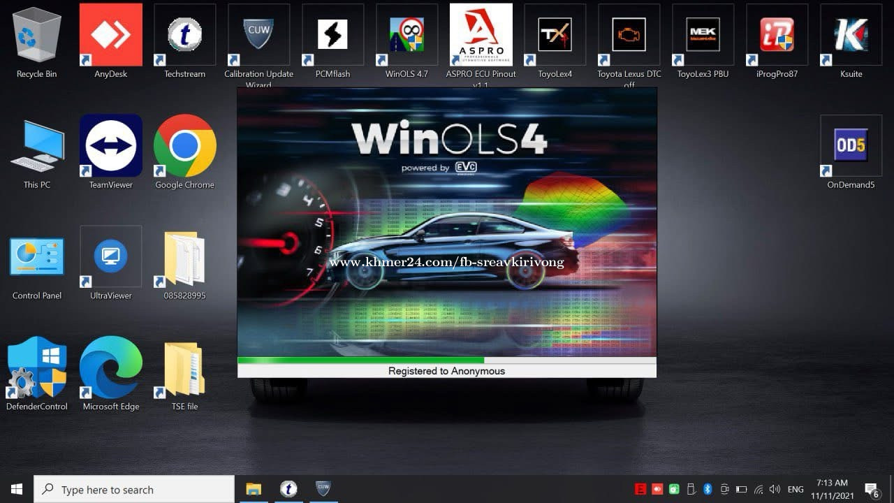Screen dimensions: 894x503
Task: Open the Action Center notifications
Action: [x=872, y=489]
